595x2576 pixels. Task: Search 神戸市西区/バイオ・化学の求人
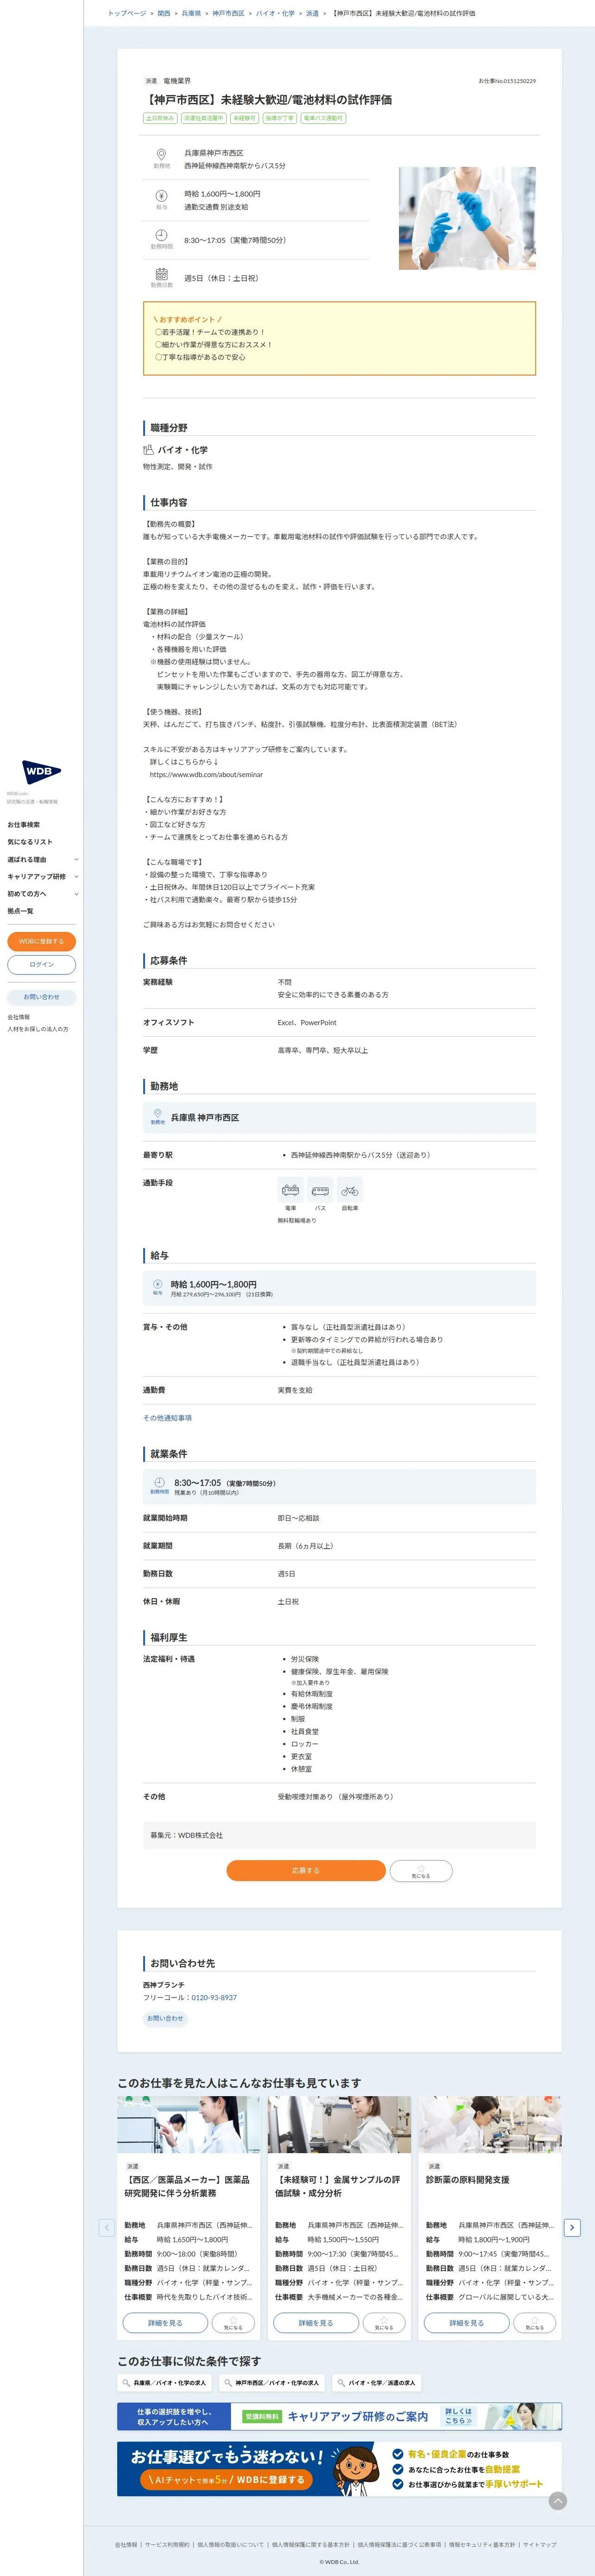pos(273,2383)
